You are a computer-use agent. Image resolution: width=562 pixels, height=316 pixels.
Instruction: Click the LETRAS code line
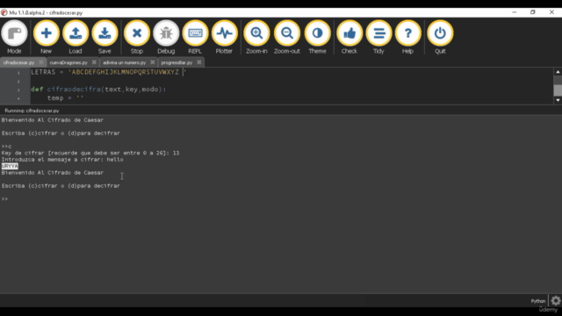[x=109, y=72]
